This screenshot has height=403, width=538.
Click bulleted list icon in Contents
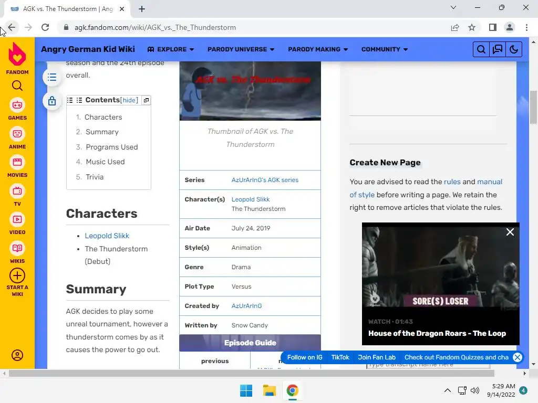pos(79,100)
